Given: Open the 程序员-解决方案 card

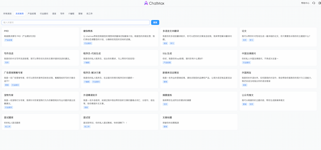Looking at the screenshot, I should tap(119, 78).
